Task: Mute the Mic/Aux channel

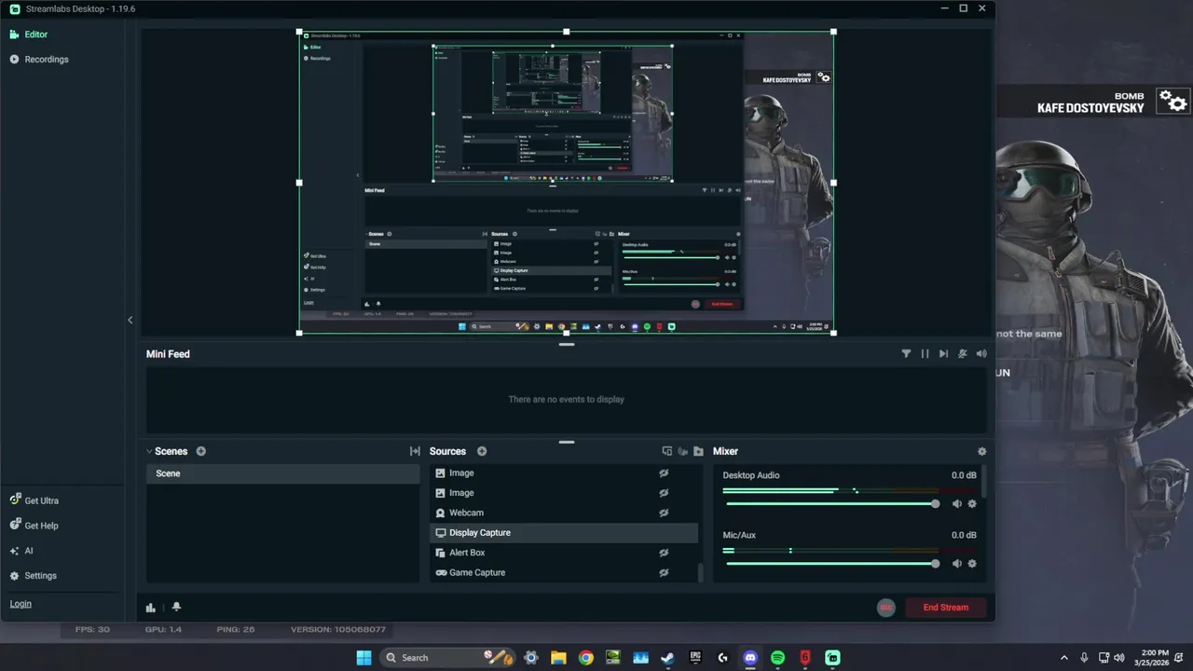Action: [x=956, y=564]
